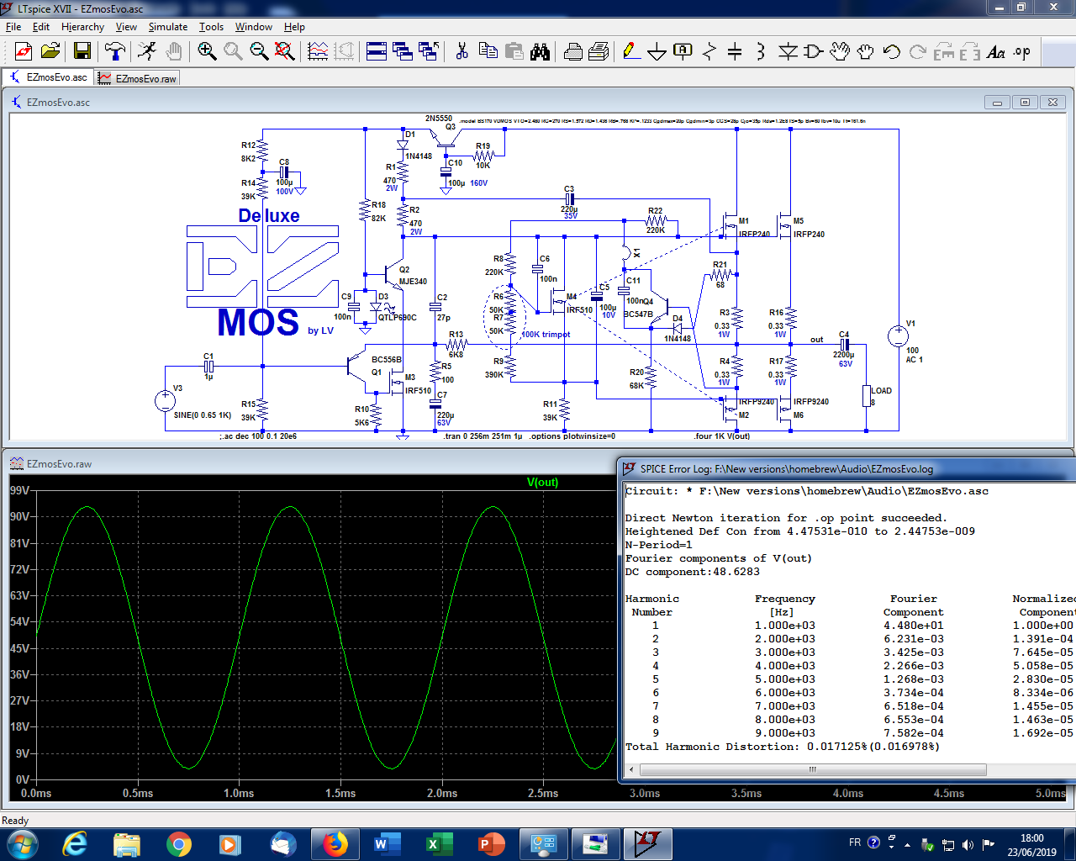The image size is (1076, 861).
Task: Open the Help menu
Action: click(294, 27)
